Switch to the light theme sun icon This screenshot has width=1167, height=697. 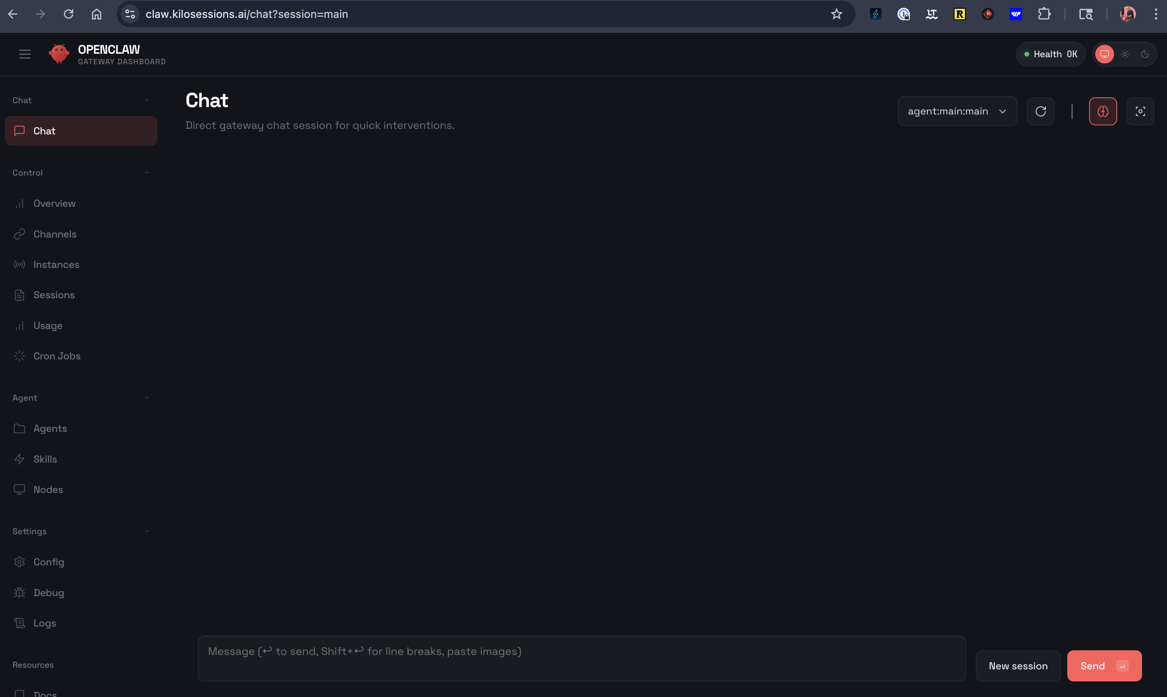(x=1125, y=55)
